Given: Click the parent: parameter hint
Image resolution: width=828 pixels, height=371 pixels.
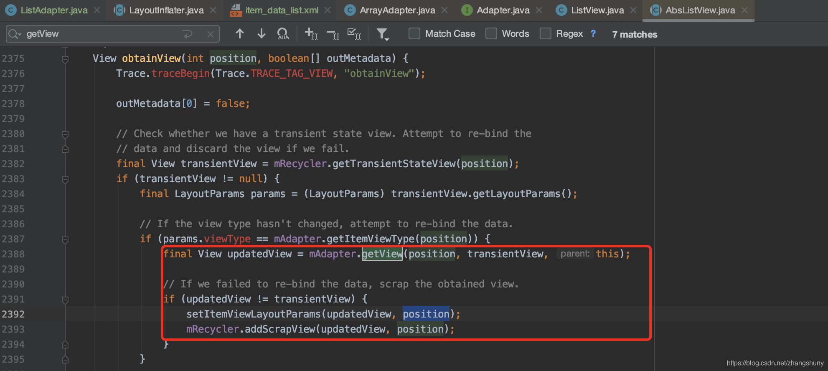Looking at the screenshot, I should pos(575,254).
